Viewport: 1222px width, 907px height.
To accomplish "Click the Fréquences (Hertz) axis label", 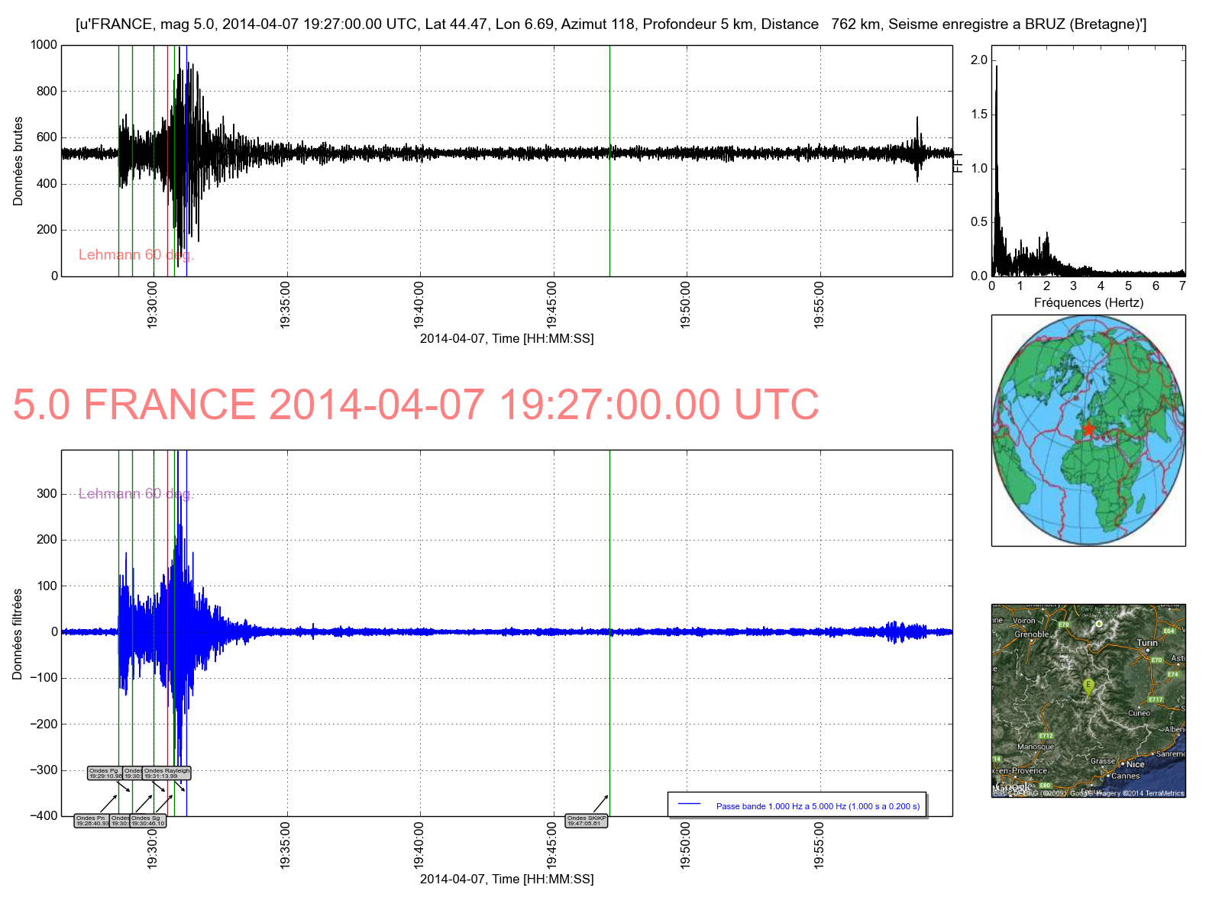I will [1088, 302].
